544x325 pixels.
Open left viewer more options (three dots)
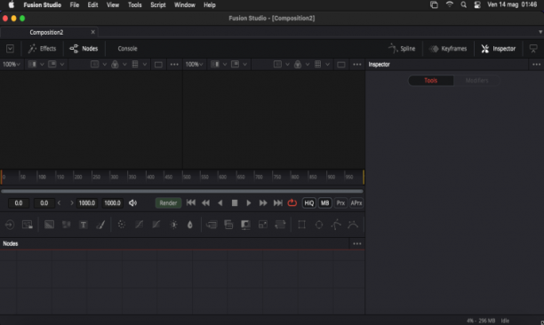174,65
